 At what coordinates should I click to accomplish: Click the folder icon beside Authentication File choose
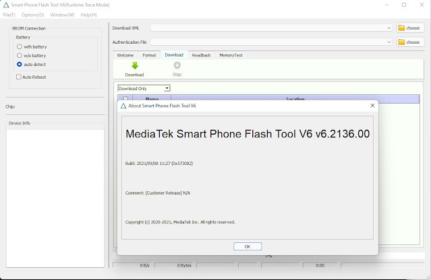coord(401,42)
